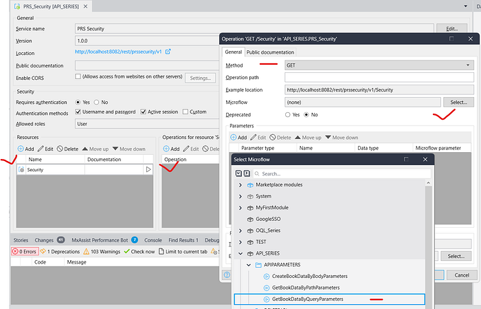Viewport: 481px width, 309px height.
Task: Click the Select button next to Microflow
Action: (458, 102)
